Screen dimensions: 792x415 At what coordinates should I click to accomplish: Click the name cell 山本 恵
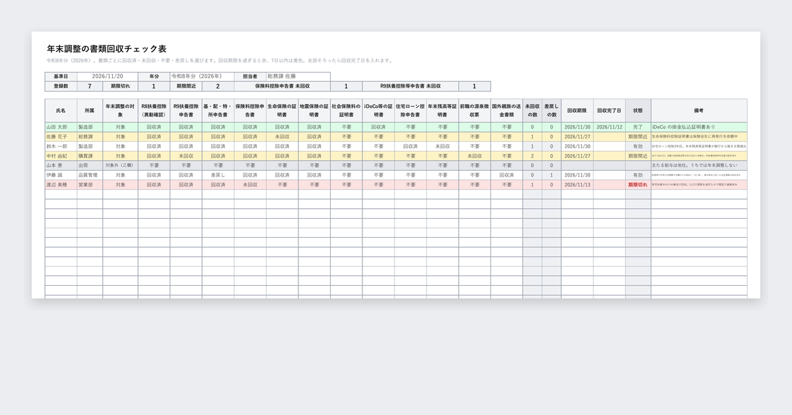coord(61,165)
